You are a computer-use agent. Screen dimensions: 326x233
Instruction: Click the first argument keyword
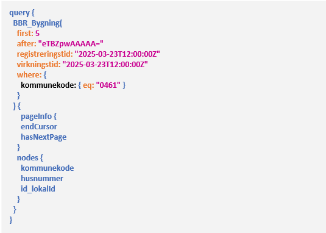click(x=25, y=34)
